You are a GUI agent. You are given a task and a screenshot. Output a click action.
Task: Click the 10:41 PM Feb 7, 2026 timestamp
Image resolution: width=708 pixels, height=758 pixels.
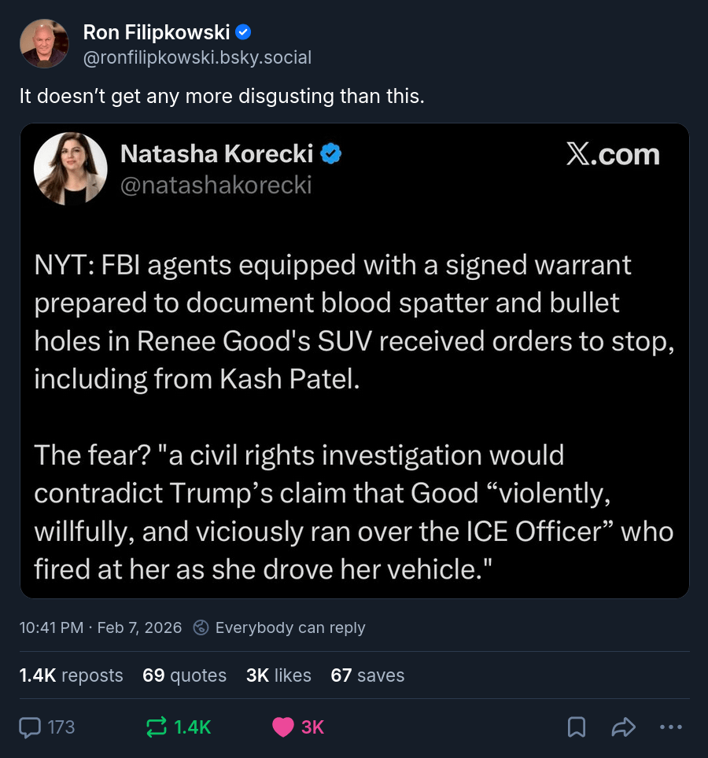pos(101,627)
